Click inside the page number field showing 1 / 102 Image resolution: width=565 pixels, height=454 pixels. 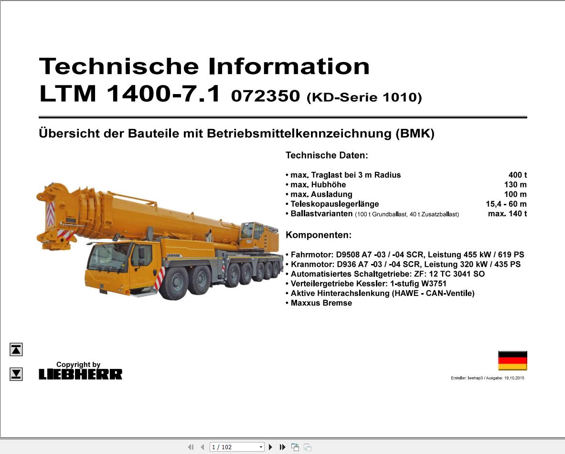click(x=229, y=447)
